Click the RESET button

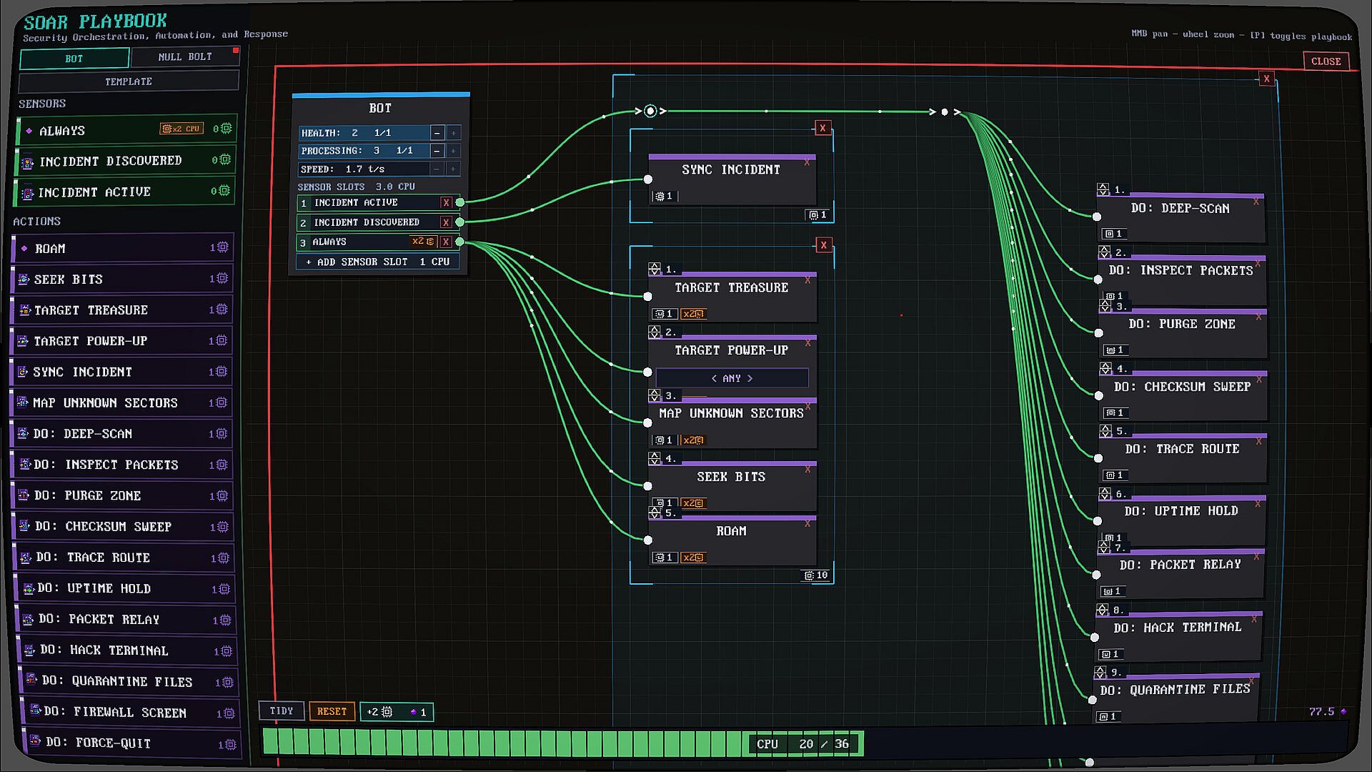[332, 712]
